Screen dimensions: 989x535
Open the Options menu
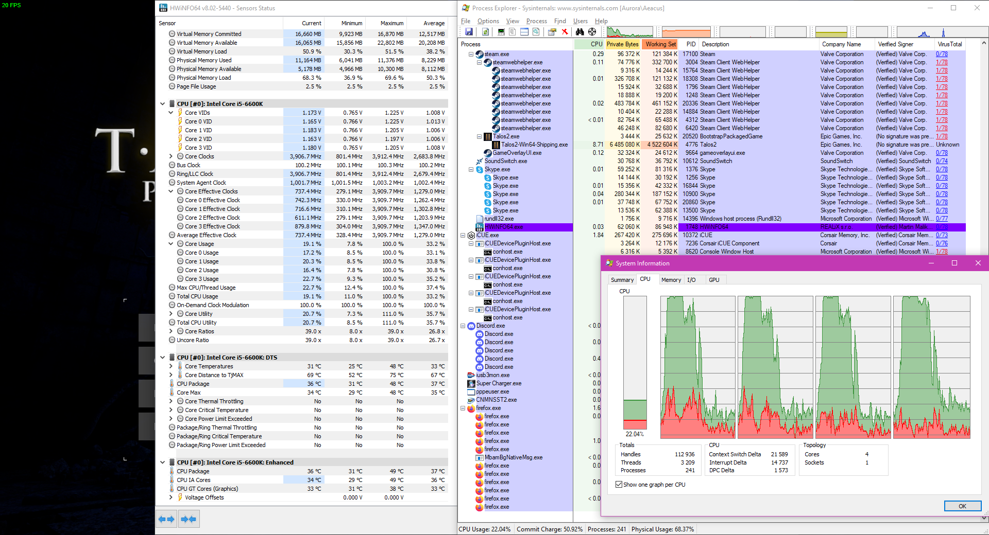[x=488, y=21]
